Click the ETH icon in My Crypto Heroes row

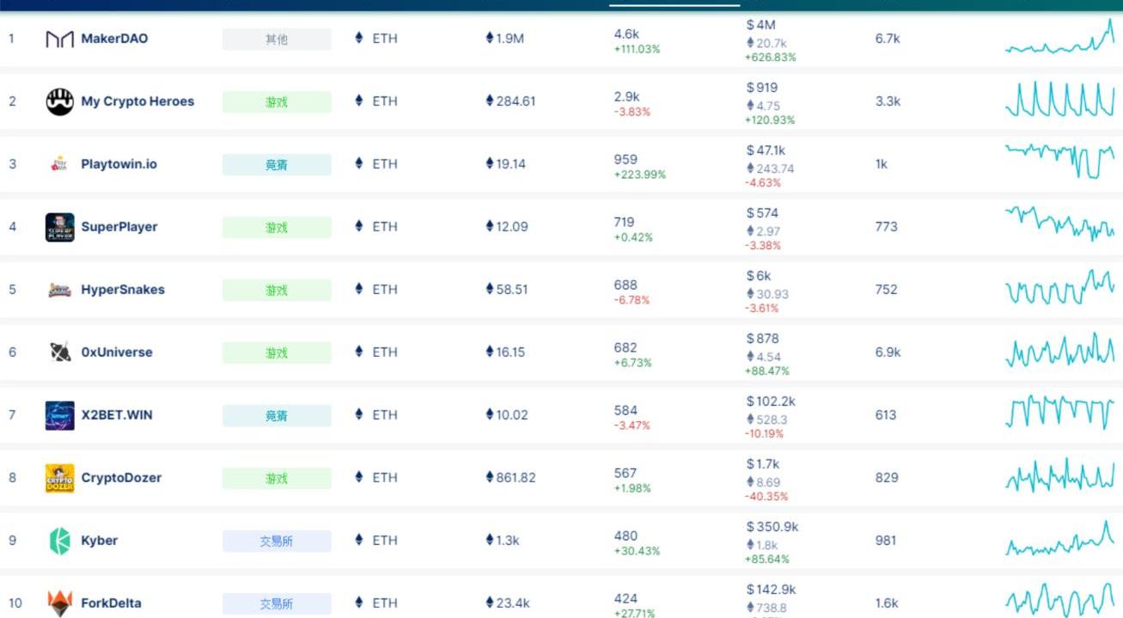click(359, 101)
